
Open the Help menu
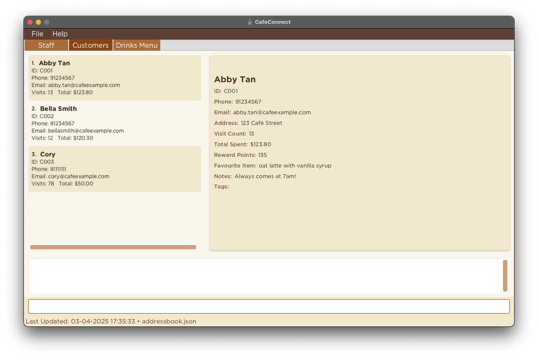click(x=60, y=34)
